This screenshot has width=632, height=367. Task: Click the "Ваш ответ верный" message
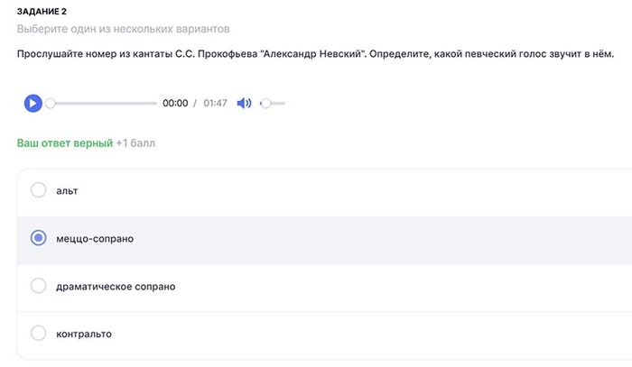click(x=64, y=142)
